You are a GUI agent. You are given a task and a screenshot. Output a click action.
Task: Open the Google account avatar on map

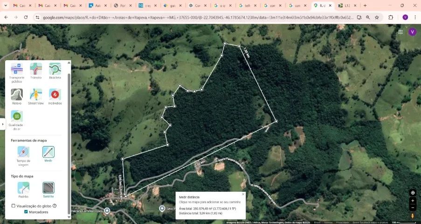coord(412,32)
